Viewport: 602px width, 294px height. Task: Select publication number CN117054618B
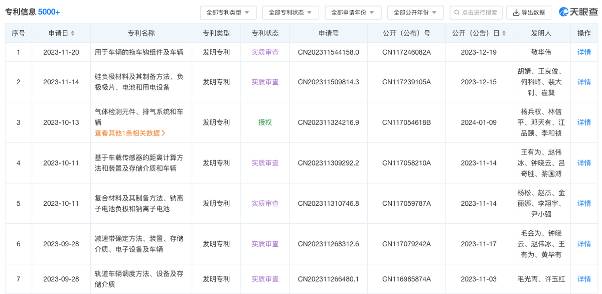point(406,122)
